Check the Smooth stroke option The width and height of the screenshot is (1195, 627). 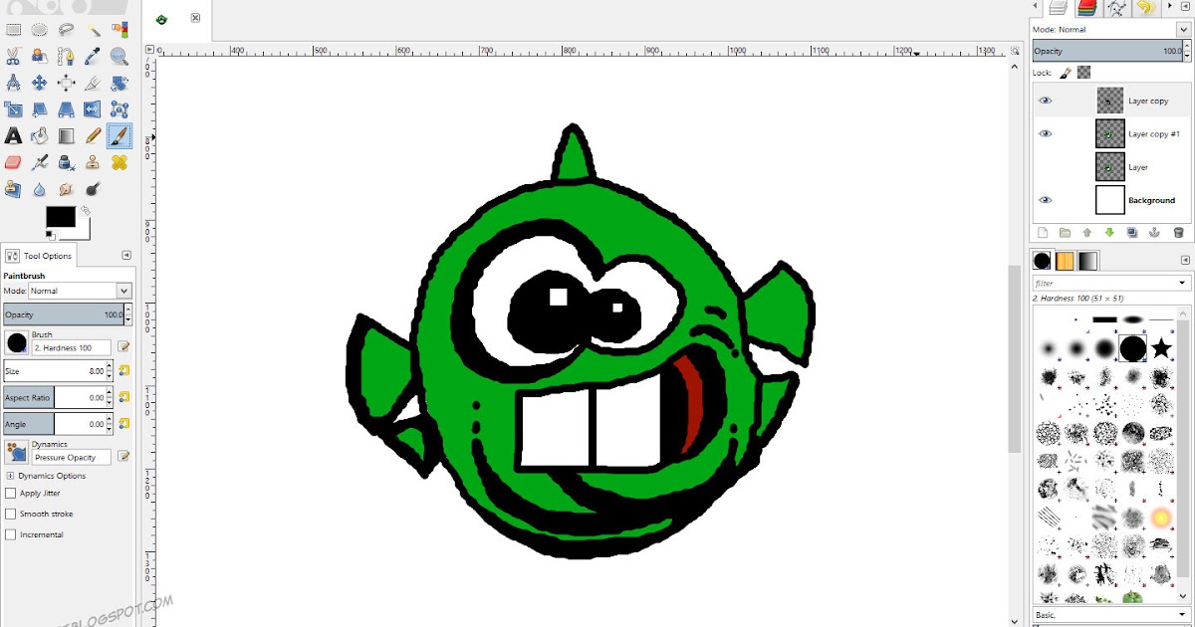(x=10, y=514)
